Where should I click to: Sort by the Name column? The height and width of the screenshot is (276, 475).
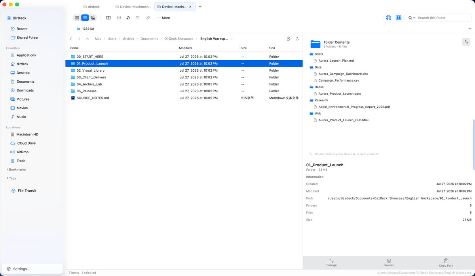pos(74,48)
